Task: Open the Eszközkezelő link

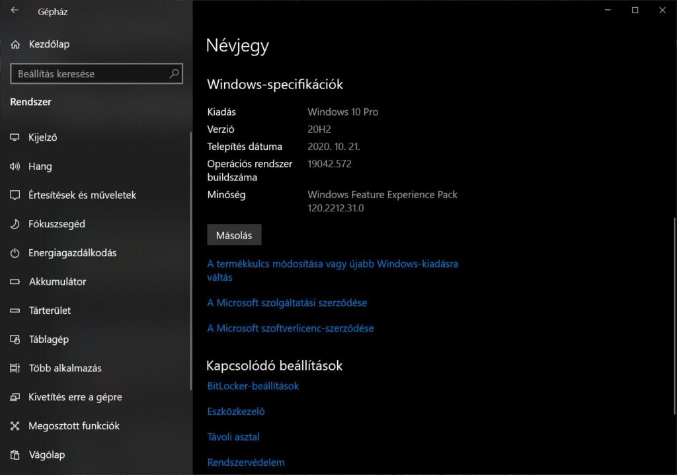Action: pos(236,412)
